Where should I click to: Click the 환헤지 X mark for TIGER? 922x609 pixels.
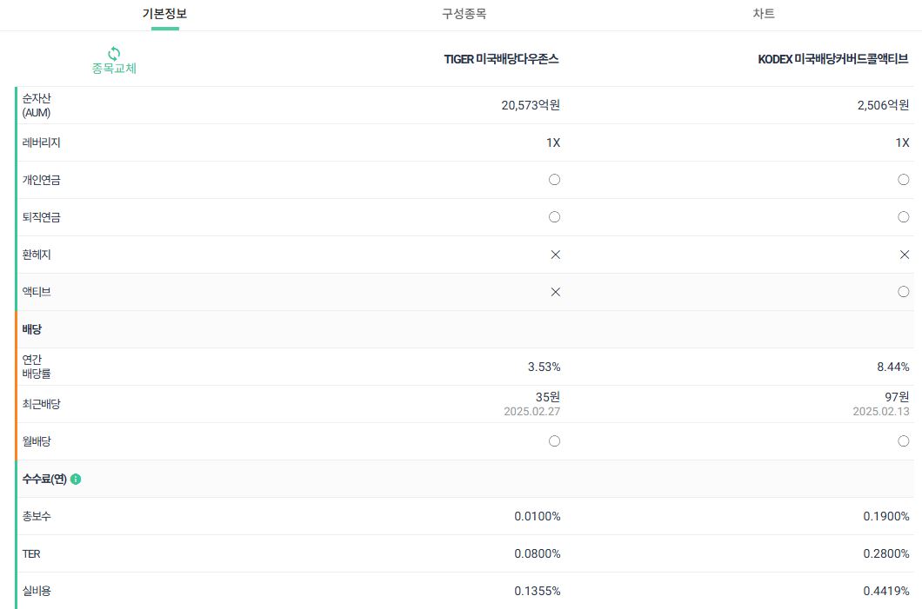click(555, 255)
